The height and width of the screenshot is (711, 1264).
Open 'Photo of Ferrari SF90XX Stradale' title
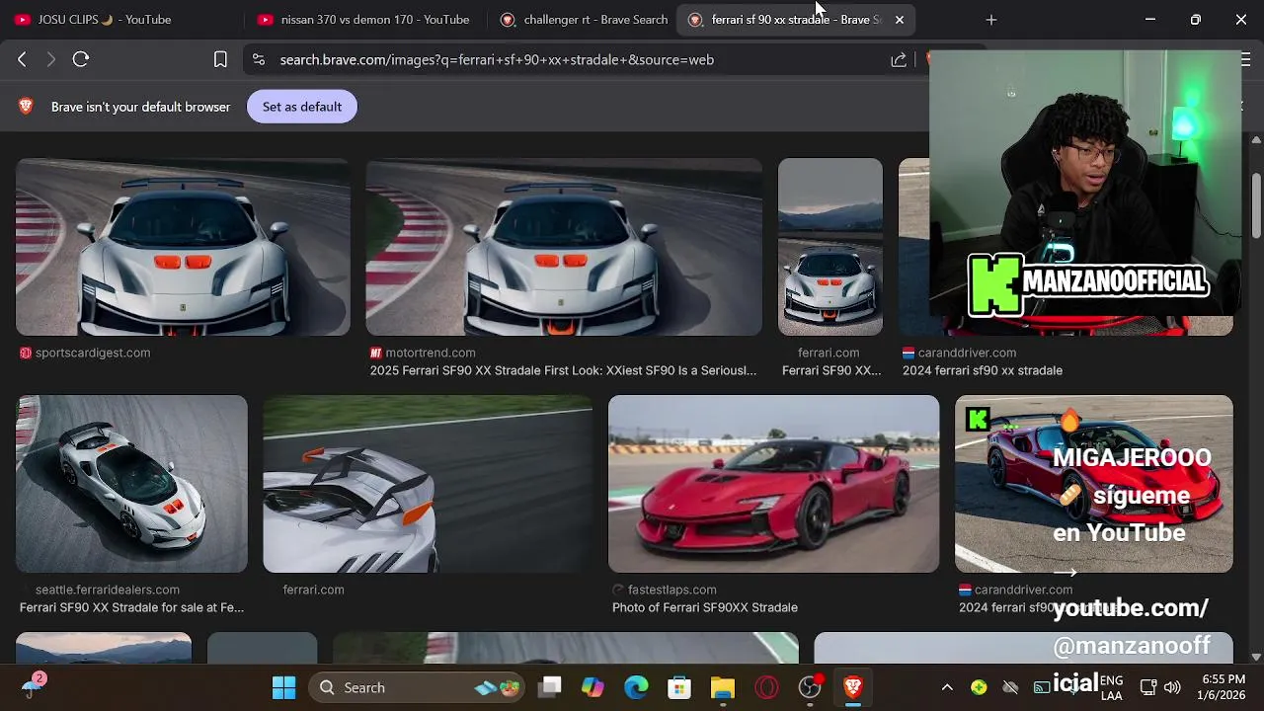click(705, 607)
